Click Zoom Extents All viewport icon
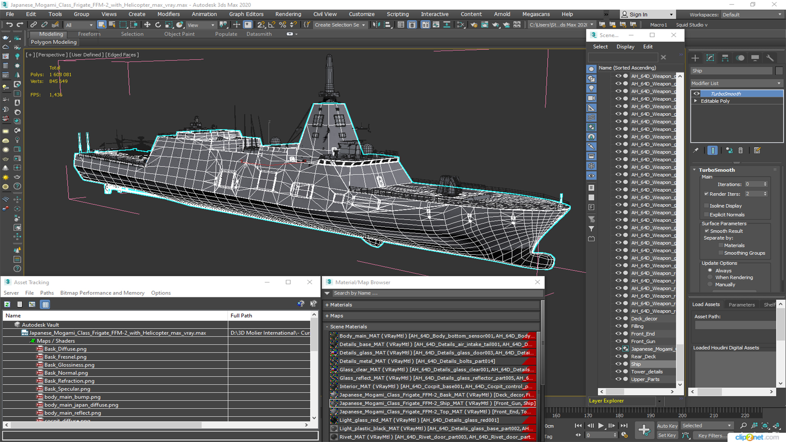Screen dimensions: 786x442 pos(776,426)
